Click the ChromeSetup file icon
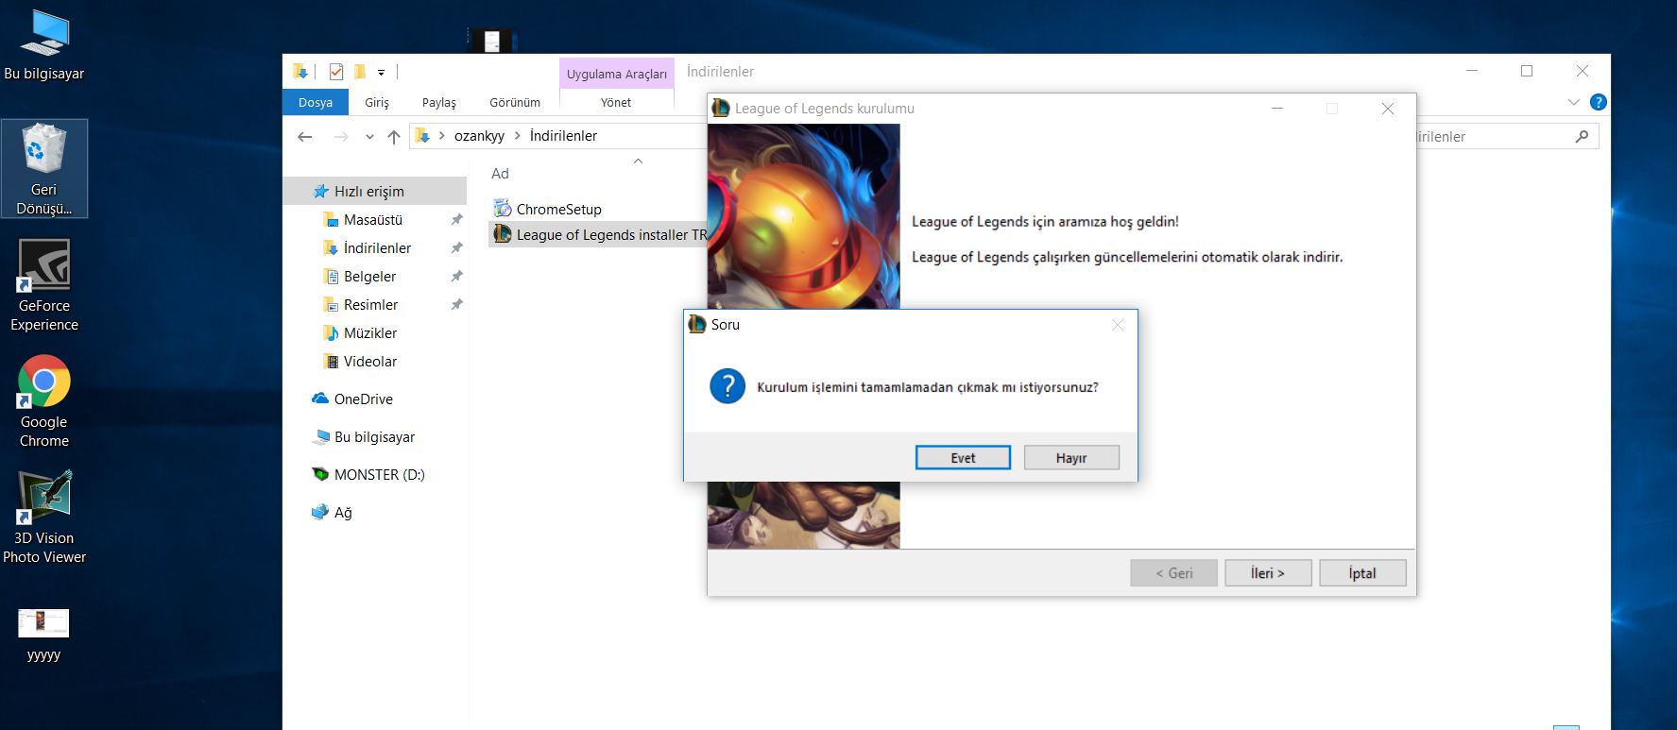This screenshot has width=1677, height=730. [503, 209]
